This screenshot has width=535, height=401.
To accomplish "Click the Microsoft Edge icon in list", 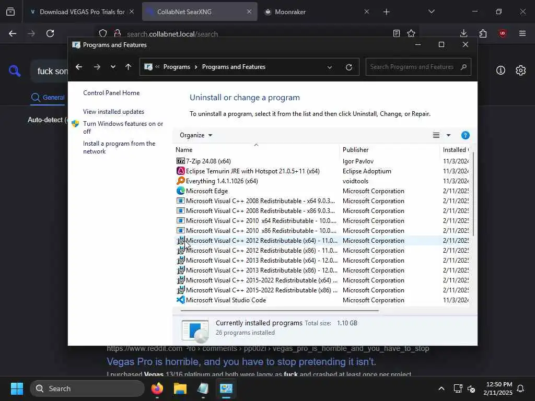I will click(180, 191).
